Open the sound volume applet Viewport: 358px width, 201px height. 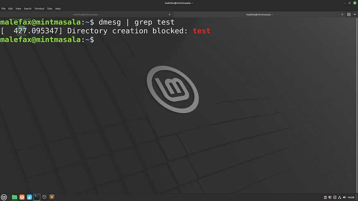point(344,197)
